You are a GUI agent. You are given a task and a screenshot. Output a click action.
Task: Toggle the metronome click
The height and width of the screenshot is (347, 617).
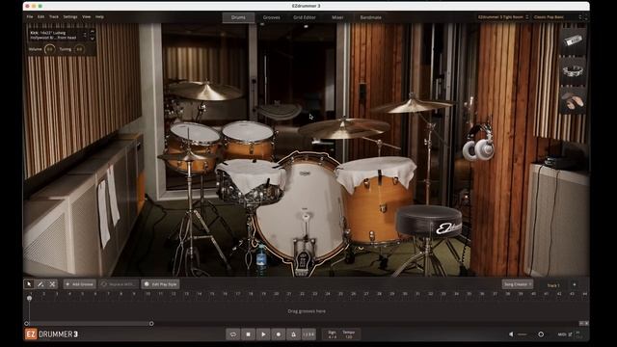pos(293,334)
